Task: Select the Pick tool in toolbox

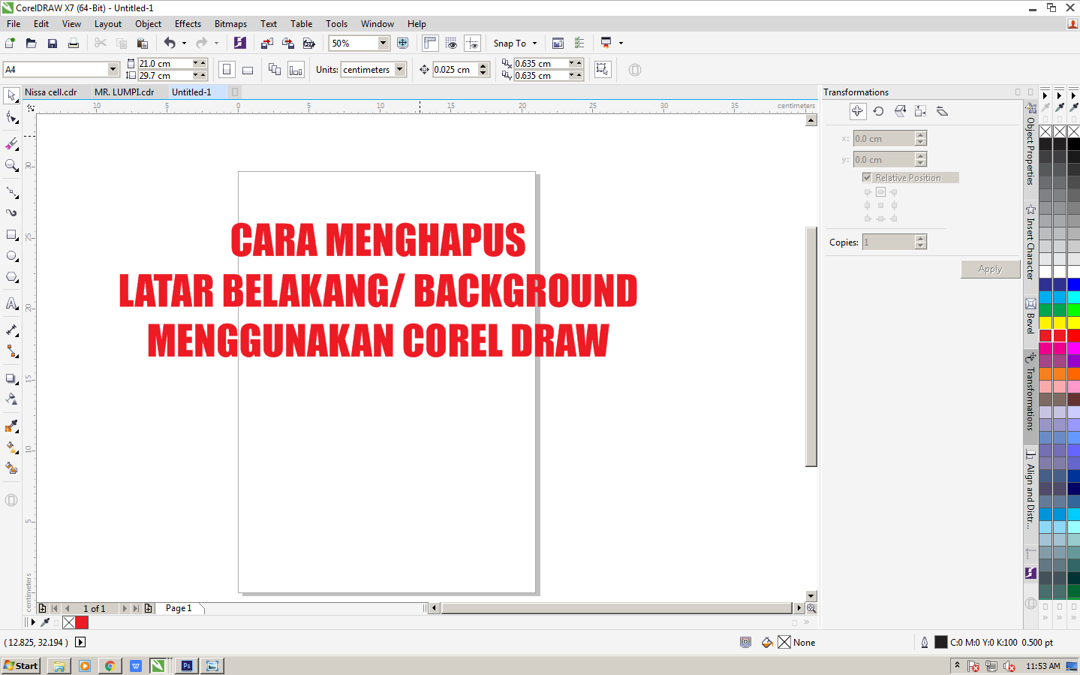Action: 11,95
